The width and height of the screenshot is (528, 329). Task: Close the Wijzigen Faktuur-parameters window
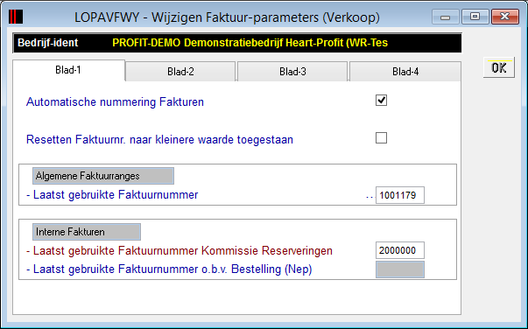coord(504,17)
